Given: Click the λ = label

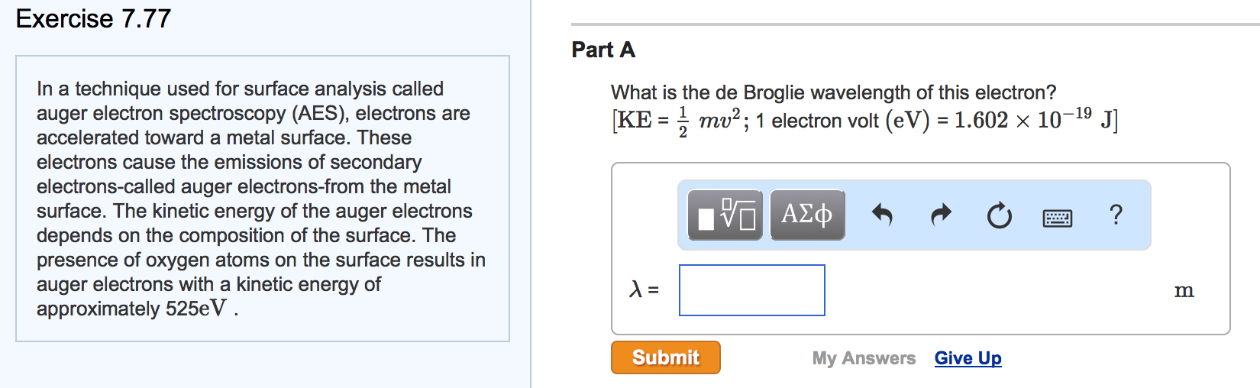Looking at the screenshot, I should 644,289.
